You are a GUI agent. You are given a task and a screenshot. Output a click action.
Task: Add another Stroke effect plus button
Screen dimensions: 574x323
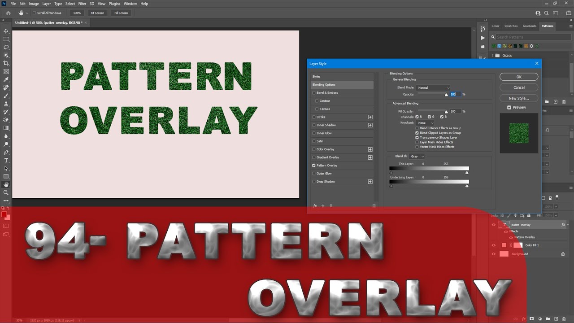click(x=370, y=117)
